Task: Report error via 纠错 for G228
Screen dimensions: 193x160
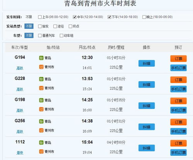Action: pos(147,85)
